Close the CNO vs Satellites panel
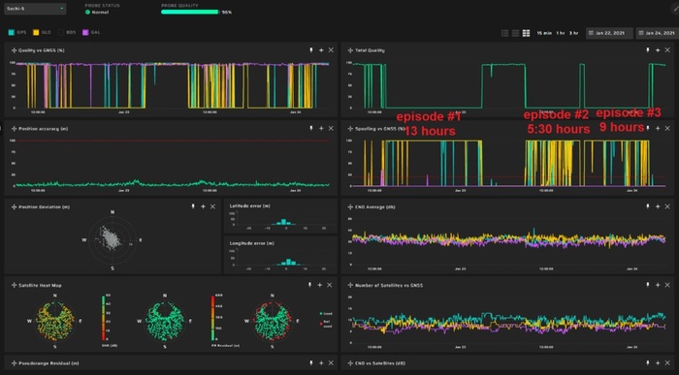 (x=667, y=363)
